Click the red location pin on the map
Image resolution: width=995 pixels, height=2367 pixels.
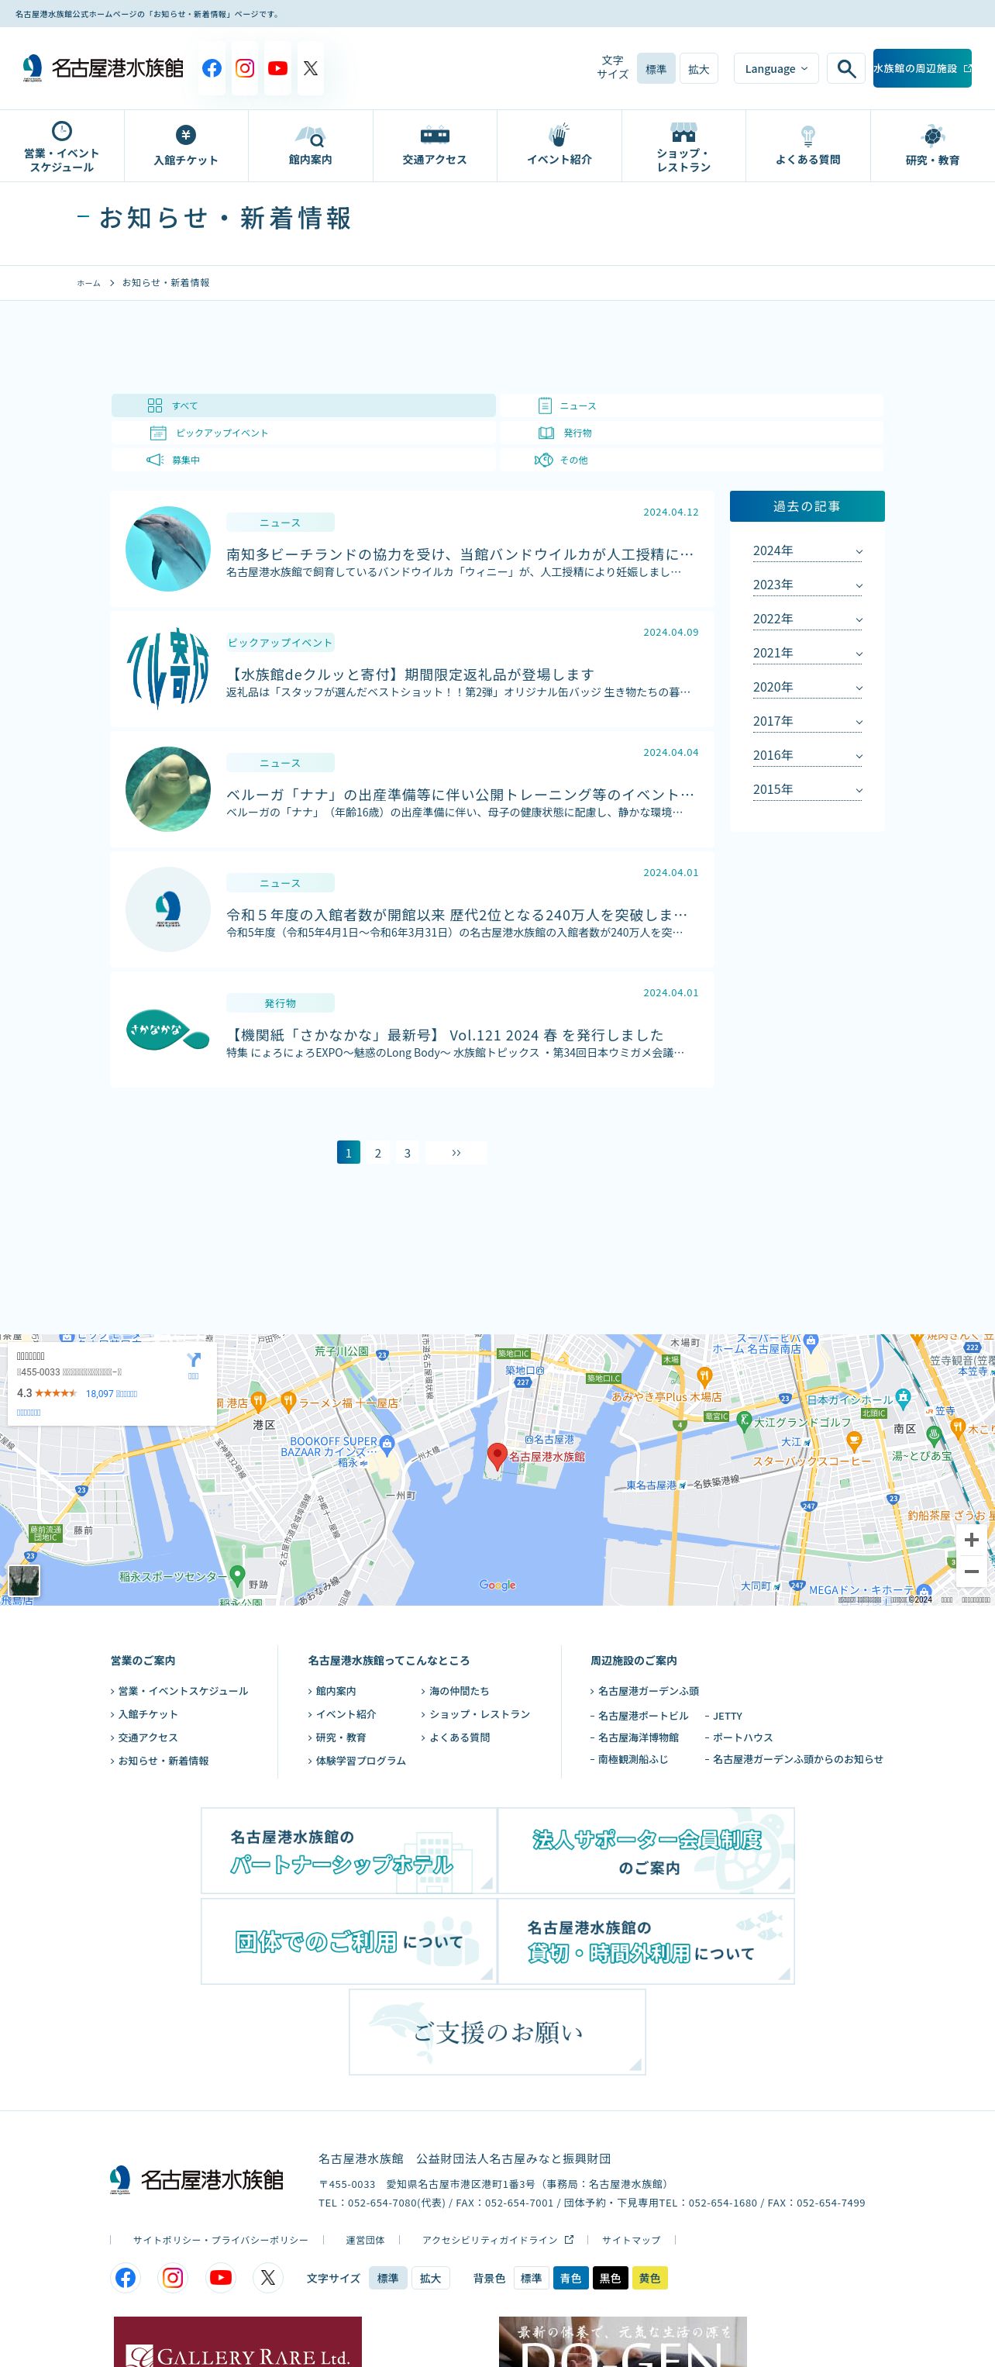(496, 1455)
